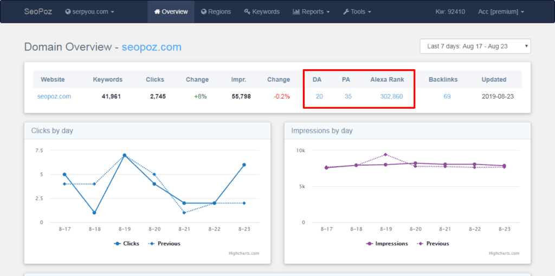This screenshot has width=555, height=276.
Task: Select the Overview nav tab
Action: coord(171,12)
